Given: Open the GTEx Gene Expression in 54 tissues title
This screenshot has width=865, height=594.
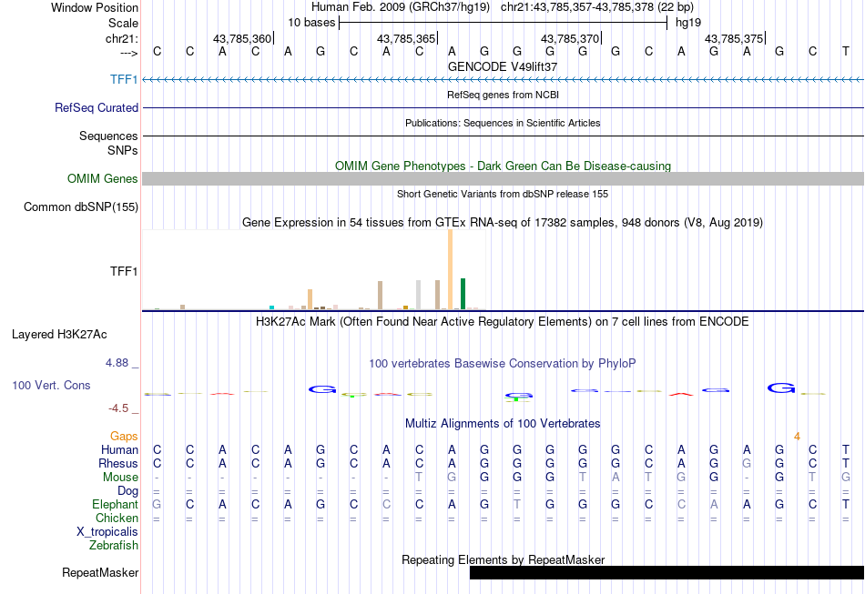Looking at the screenshot, I should coord(502,223).
